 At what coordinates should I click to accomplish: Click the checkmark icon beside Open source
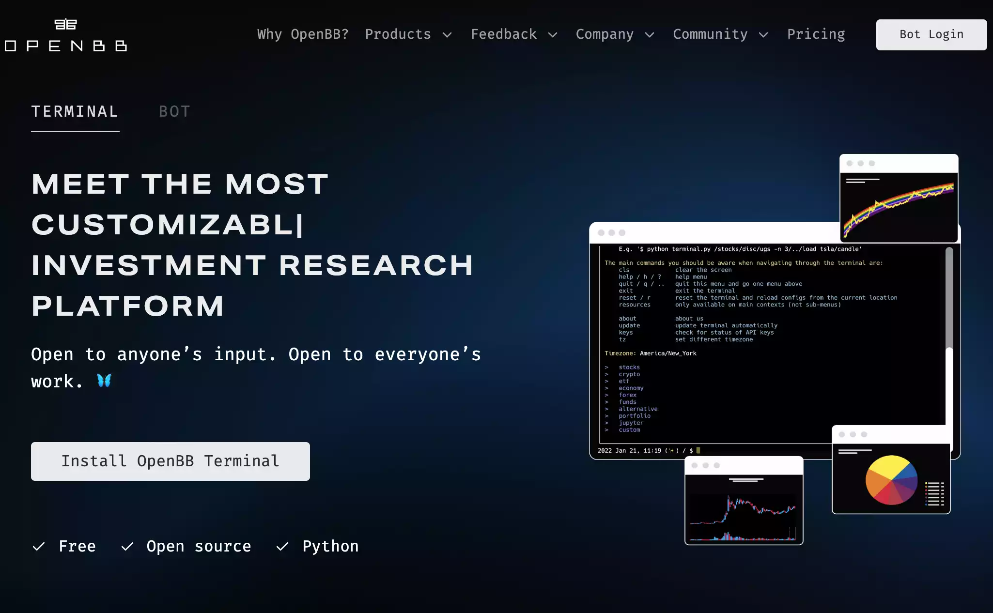(127, 547)
